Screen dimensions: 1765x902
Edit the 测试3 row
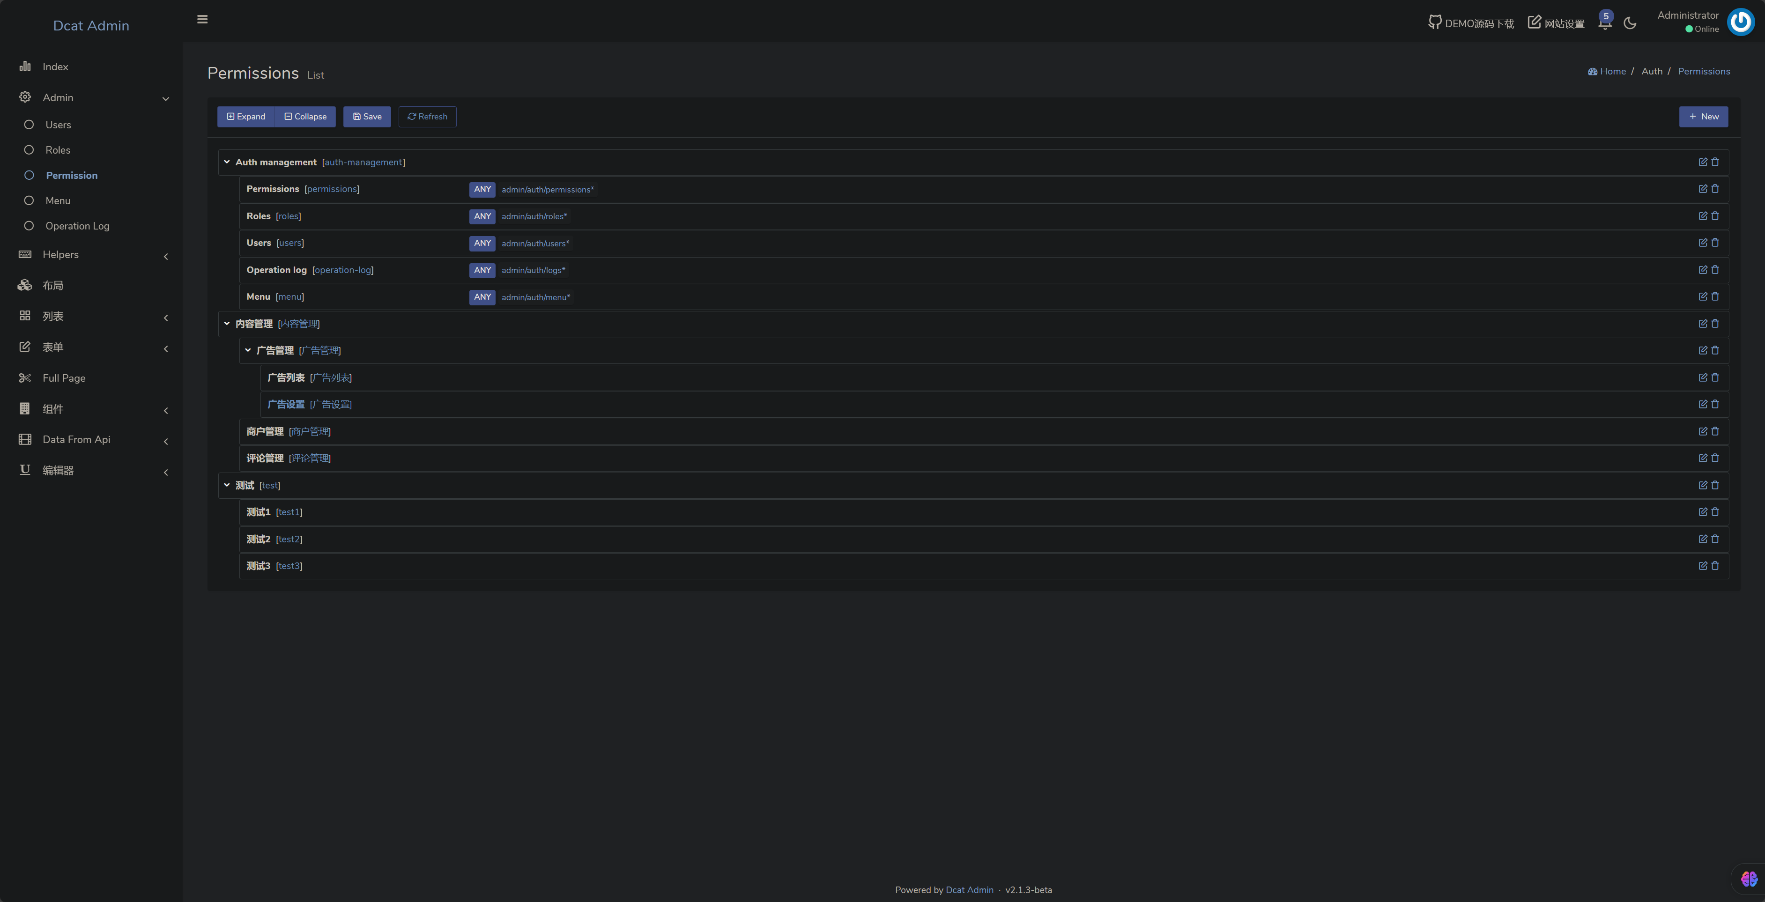(1703, 566)
